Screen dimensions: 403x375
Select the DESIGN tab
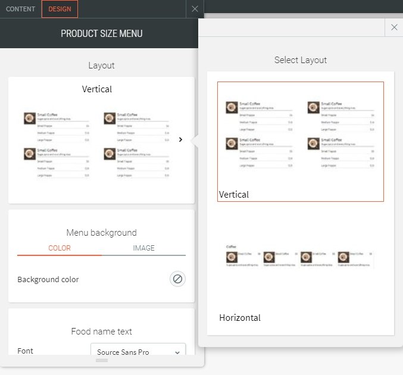point(60,9)
